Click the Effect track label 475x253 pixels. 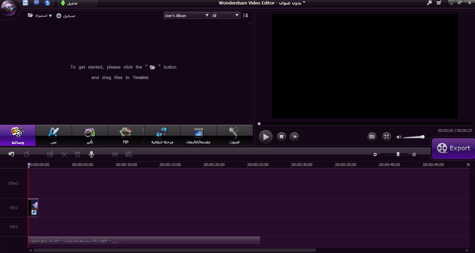14,183
